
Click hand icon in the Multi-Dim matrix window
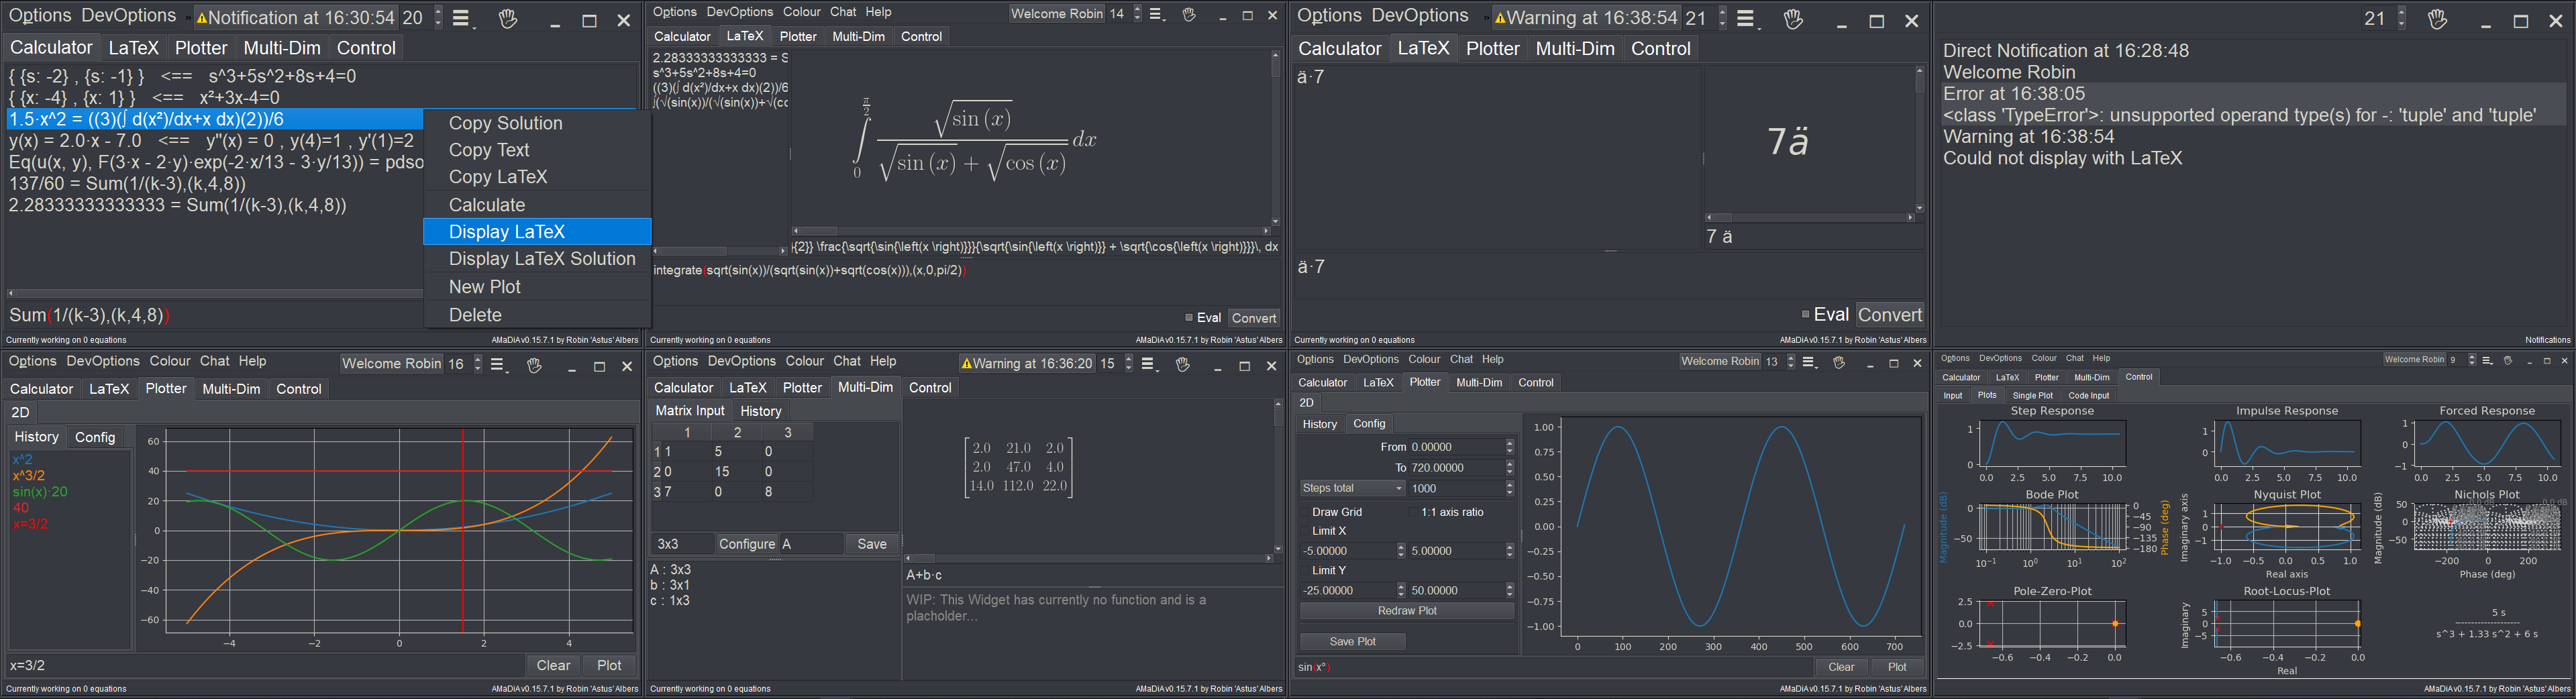(1182, 365)
